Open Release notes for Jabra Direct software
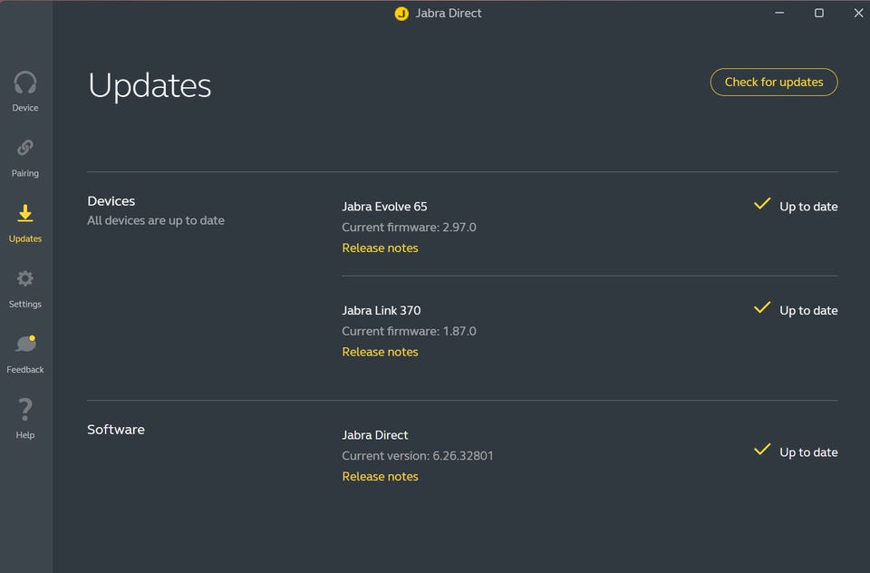This screenshot has width=870, height=573. (x=380, y=477)
